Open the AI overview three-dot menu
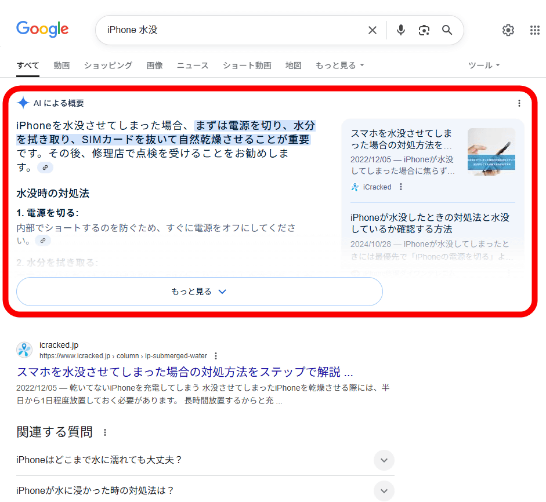This screenshot has width=546, height=502. (x=519, y=103)
